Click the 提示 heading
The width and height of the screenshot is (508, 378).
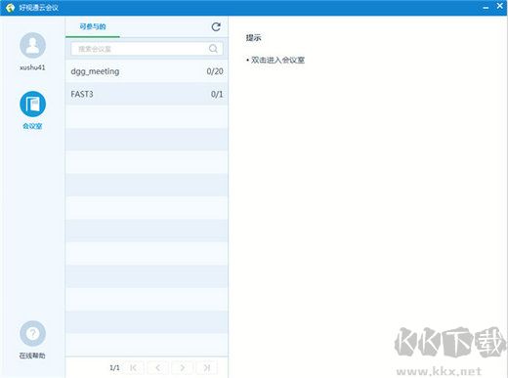[x=253, y=38]
